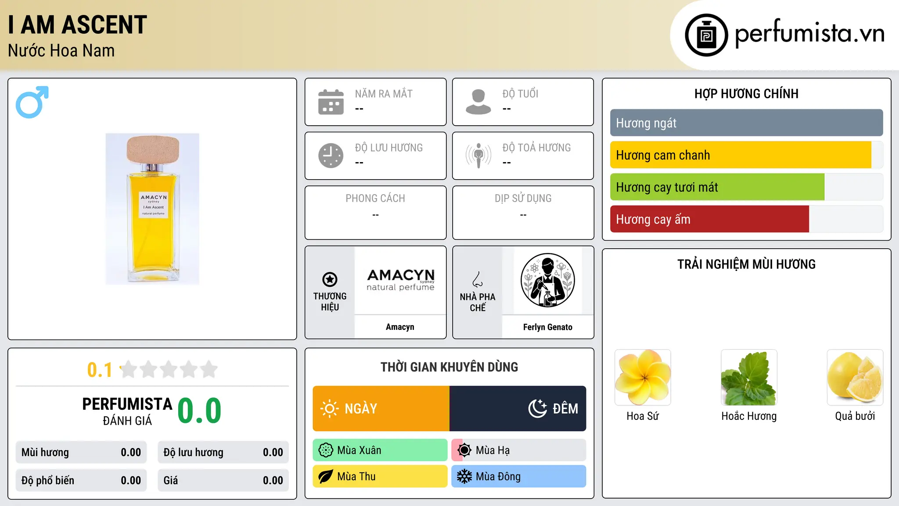The image size is (899, 506).
Task: Click the clock icon beside Độ lưu hương
Action: 331,155
